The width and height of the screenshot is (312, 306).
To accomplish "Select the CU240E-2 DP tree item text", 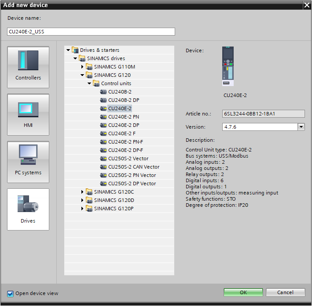I will 124,125.
